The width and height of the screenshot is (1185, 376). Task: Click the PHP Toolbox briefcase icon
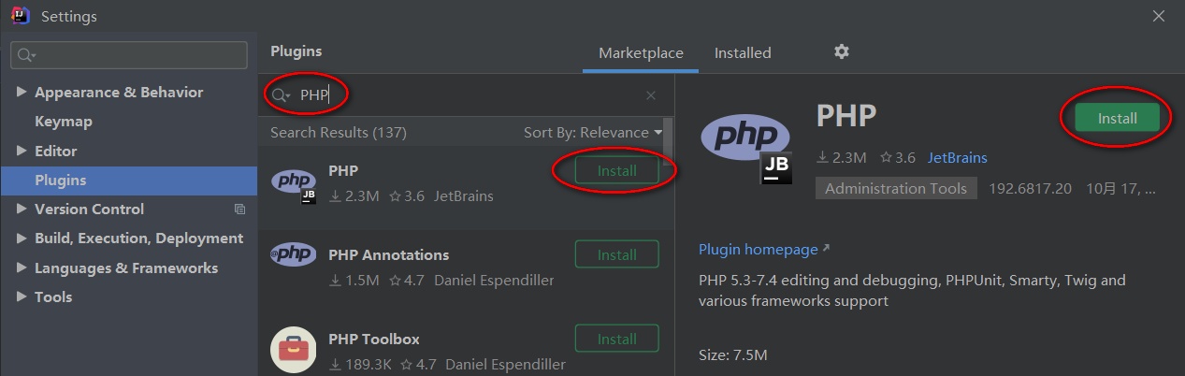tap(294, 350)
